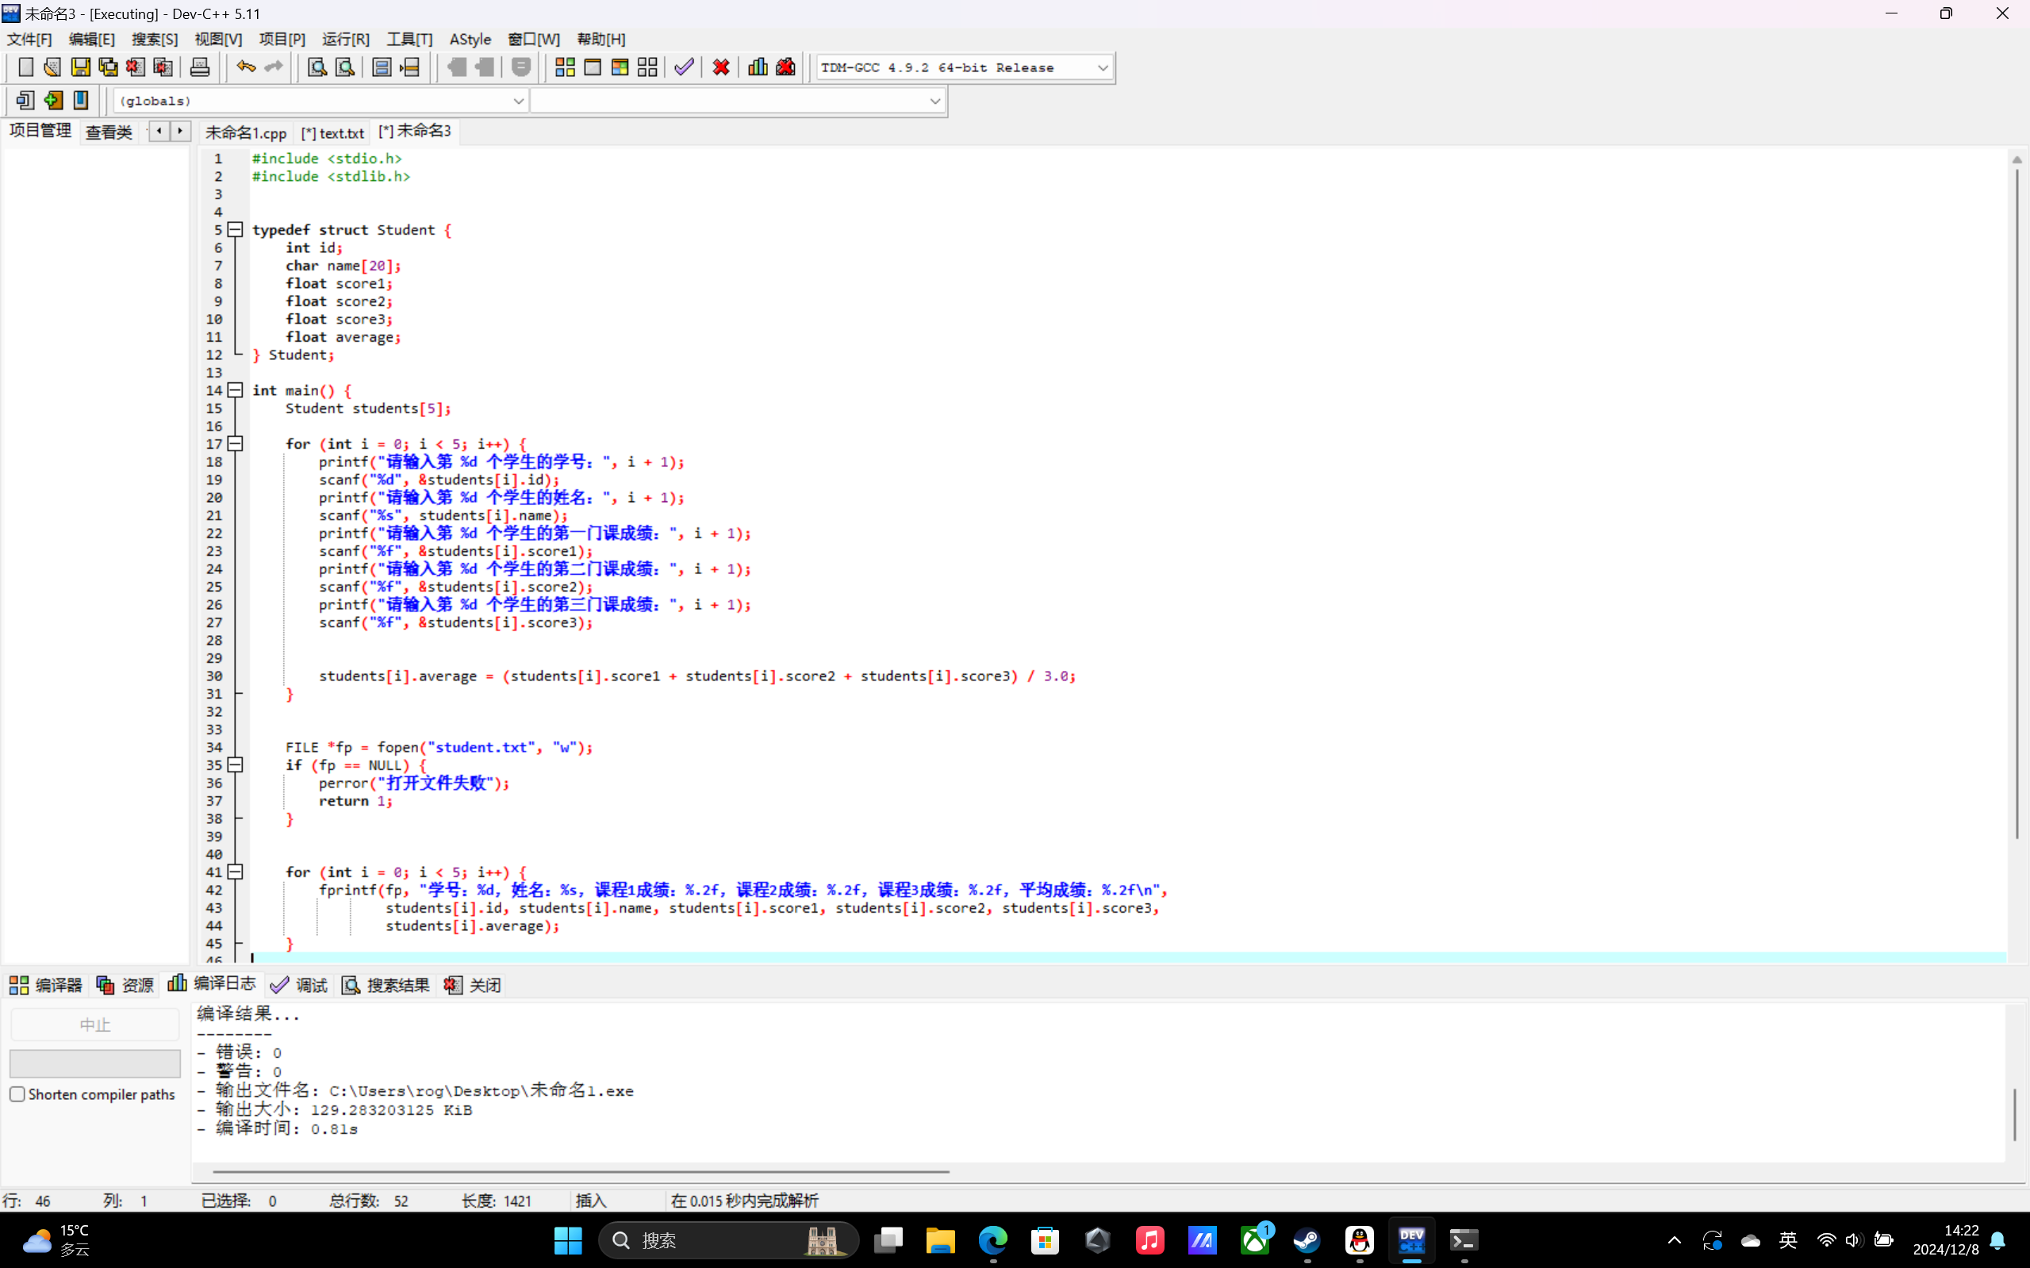
Task: Toggle Shorten compiler paths checkbox
Action: [17, 1094]
